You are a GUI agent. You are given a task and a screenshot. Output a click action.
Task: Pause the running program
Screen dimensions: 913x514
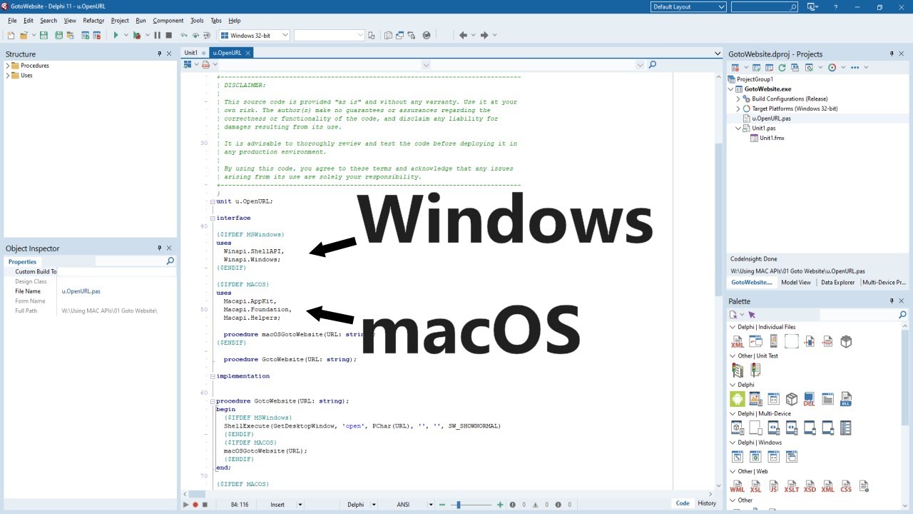pyautogui.click(x=157, y=35)
